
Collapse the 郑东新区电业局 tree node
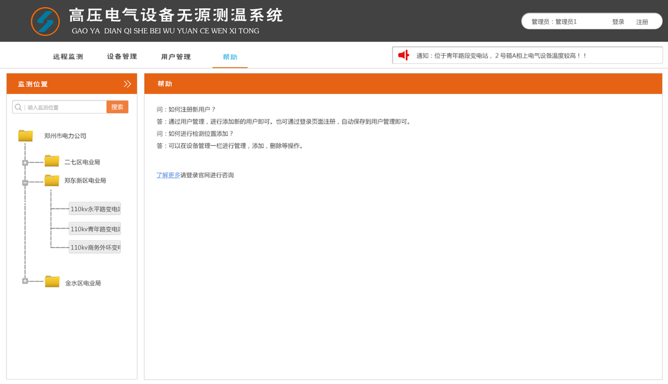[25, 182]
